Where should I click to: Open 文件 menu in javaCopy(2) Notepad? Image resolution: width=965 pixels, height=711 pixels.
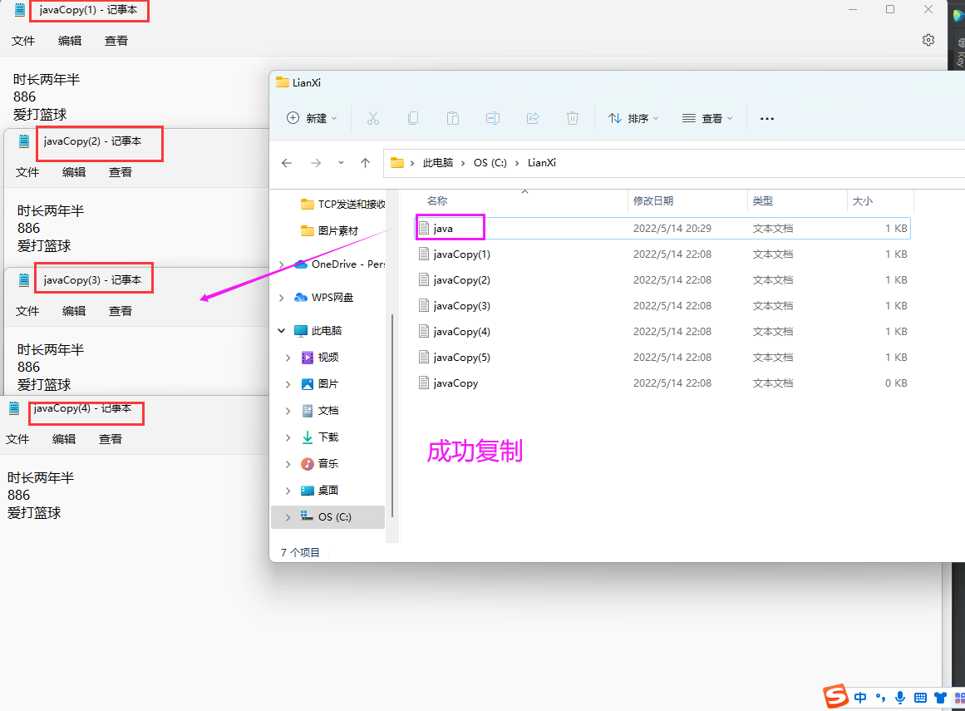click(27, 172)
